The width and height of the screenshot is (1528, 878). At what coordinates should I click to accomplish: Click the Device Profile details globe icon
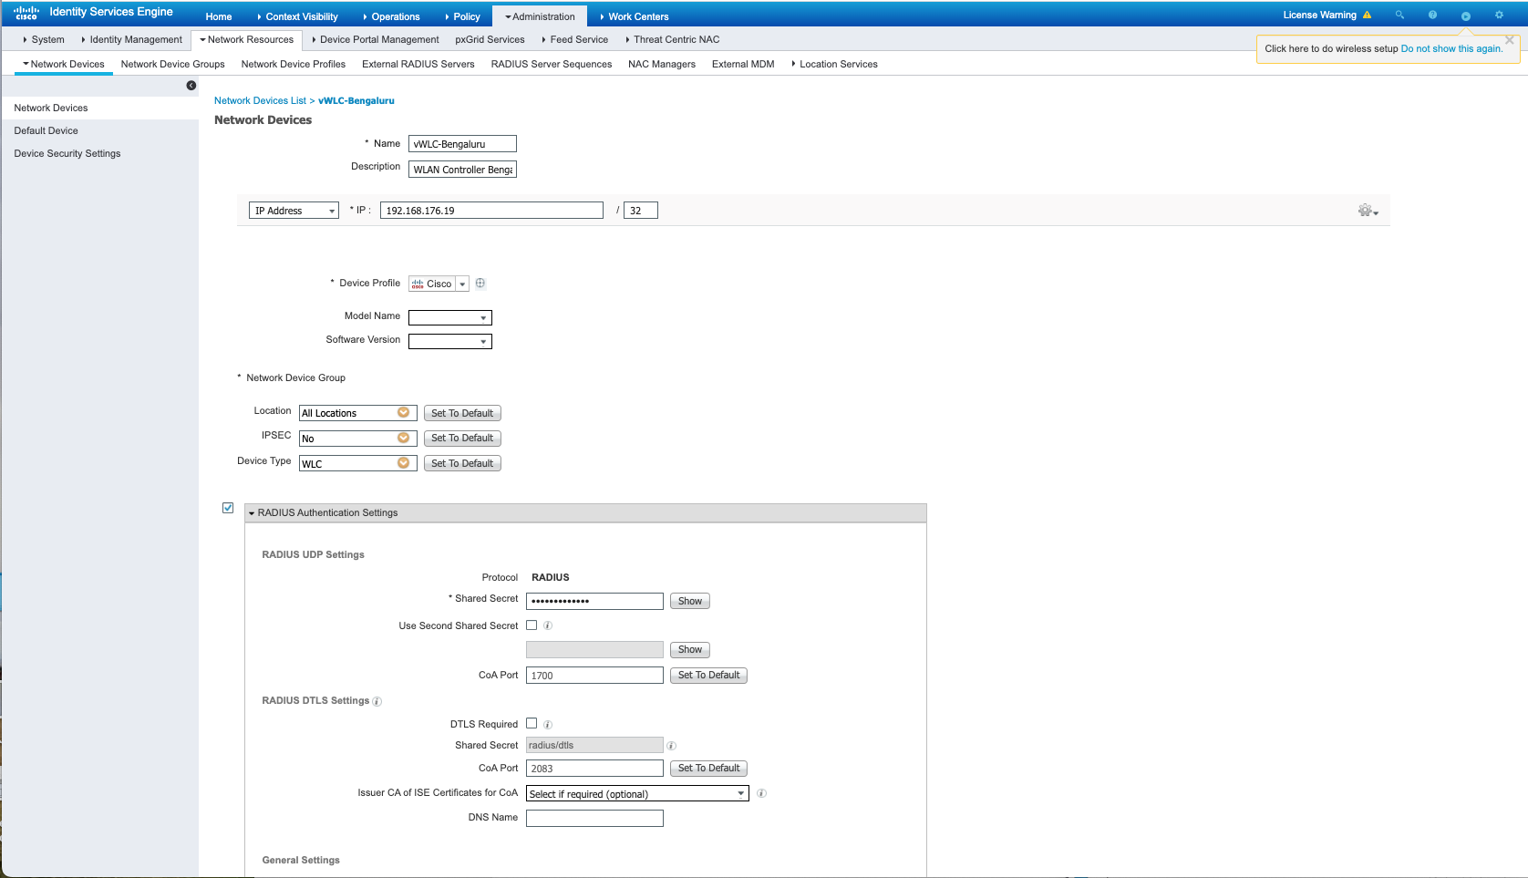point(480,284)
